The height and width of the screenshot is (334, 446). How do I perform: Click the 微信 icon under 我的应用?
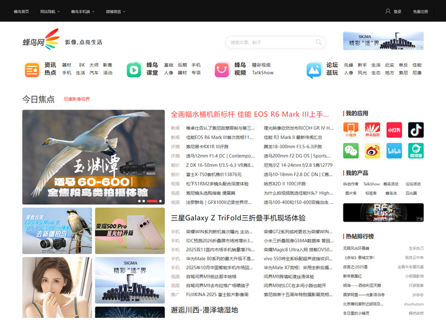coord(352,151)
